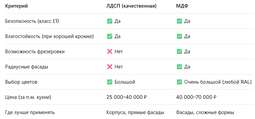Select the Критерий column header
Screen dimensions: 255x119
(x=17, y=6)
